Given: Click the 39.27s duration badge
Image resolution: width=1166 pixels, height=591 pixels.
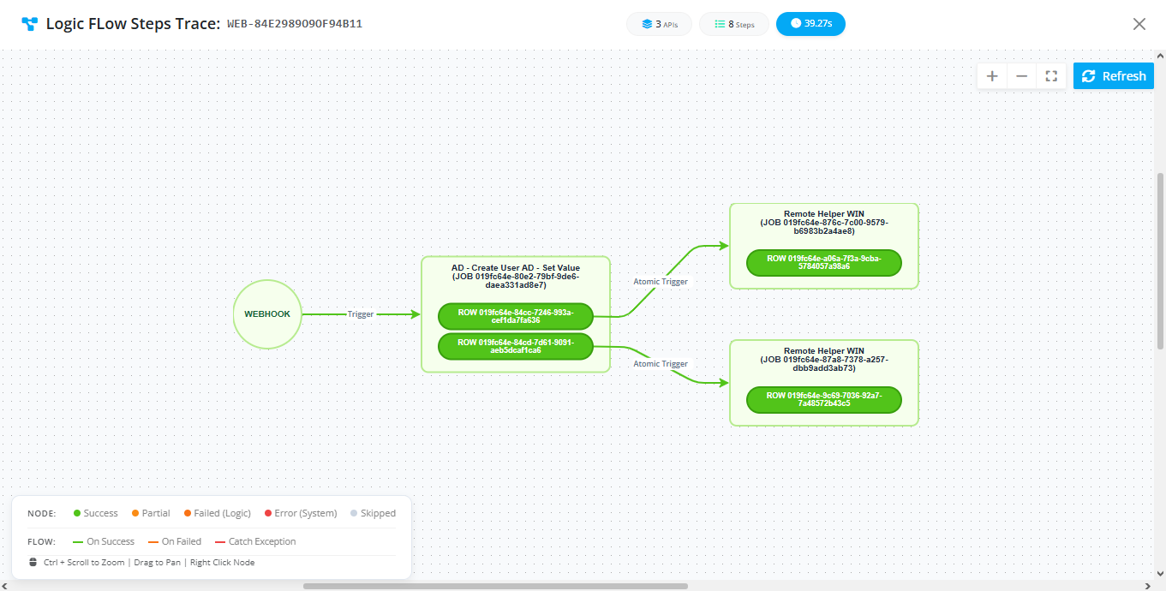Looking at the screenshot, I should (810, 24).
